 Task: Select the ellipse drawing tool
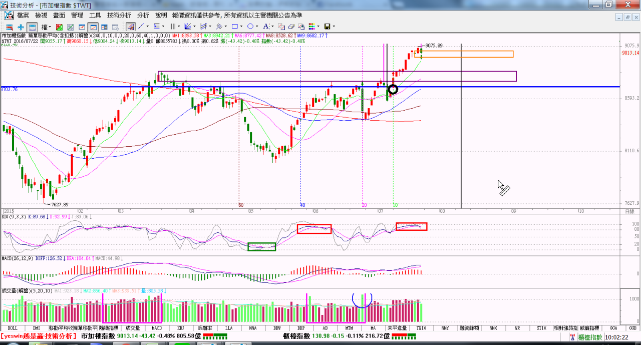tap(250, 27)
